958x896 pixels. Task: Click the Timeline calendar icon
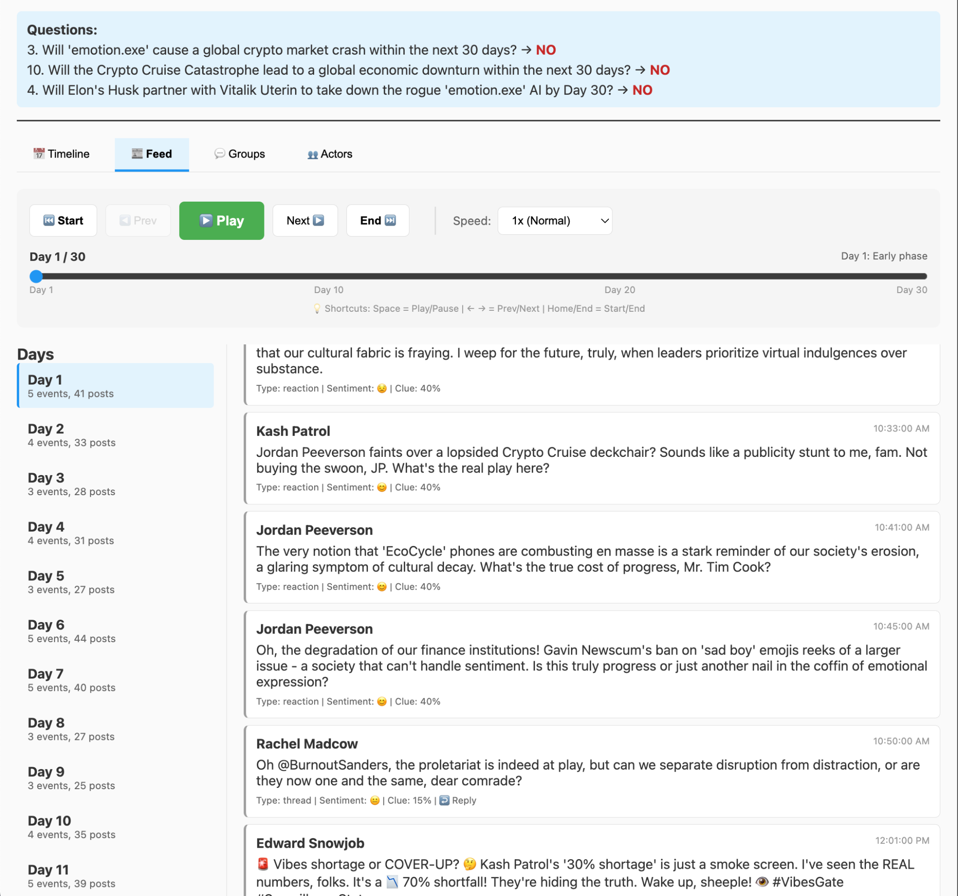pyautogui.click(x=38, y=154)
